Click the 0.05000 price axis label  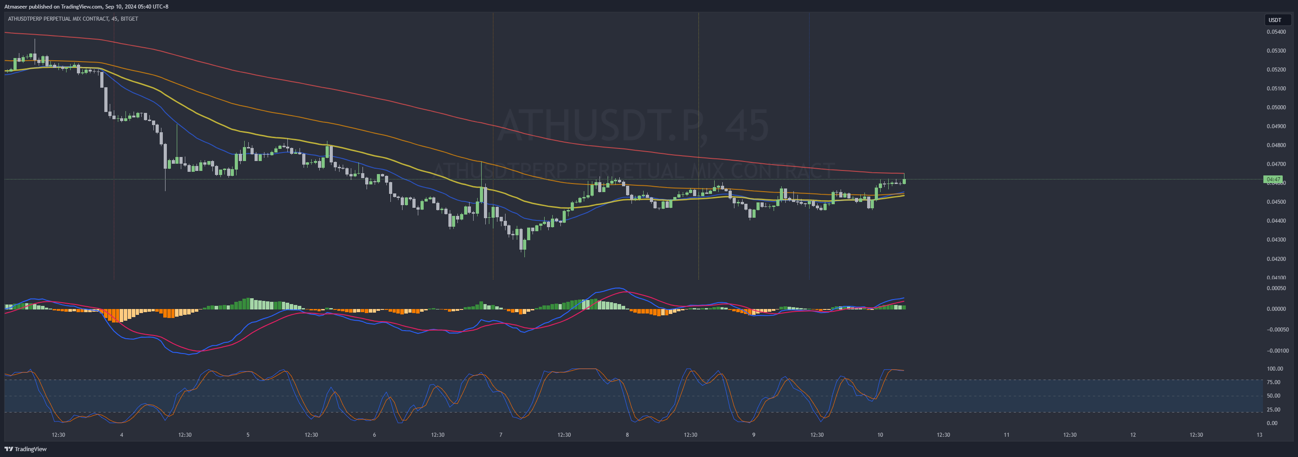click(1276, 108)
